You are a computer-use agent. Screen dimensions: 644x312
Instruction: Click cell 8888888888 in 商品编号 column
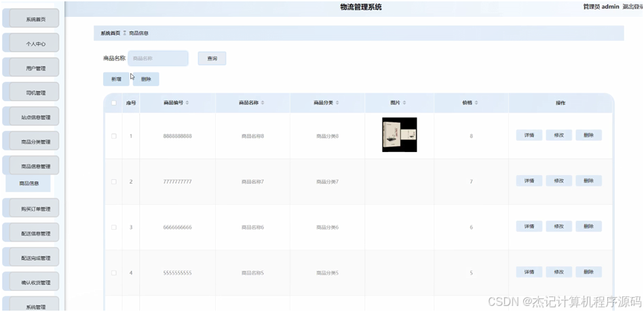(177, 136)
